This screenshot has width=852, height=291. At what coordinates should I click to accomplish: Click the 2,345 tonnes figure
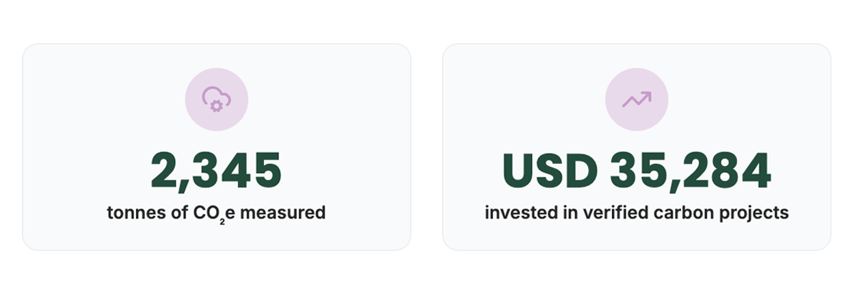(216, 171)
